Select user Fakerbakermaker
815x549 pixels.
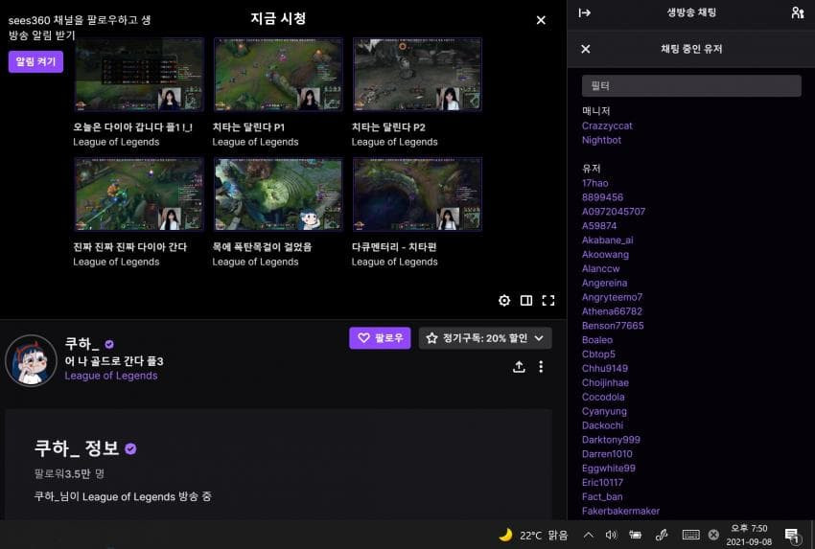[620, 511]
